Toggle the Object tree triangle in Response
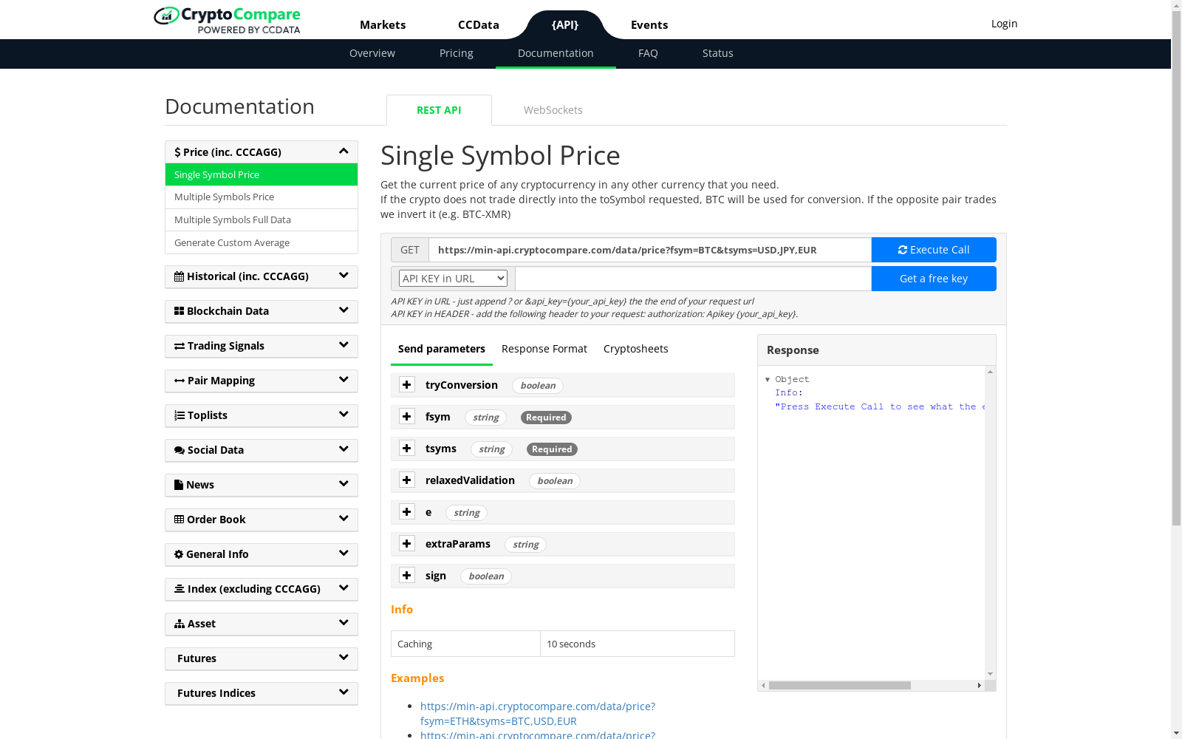This screenshot has width=1182, height=739. (x=768, y=380)
